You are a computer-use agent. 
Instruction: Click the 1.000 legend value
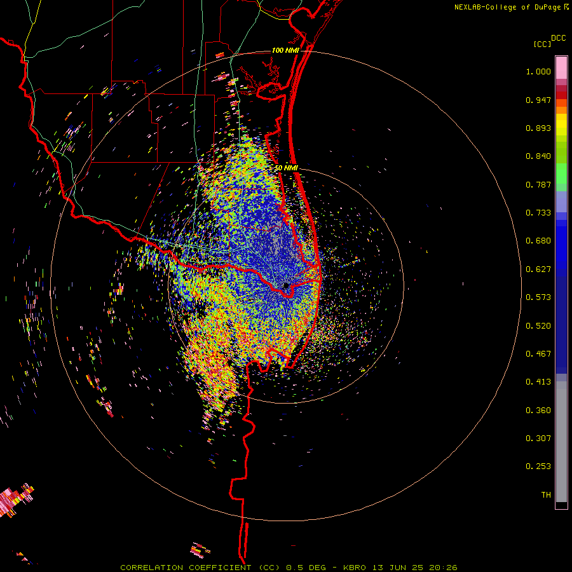point(538,71)
